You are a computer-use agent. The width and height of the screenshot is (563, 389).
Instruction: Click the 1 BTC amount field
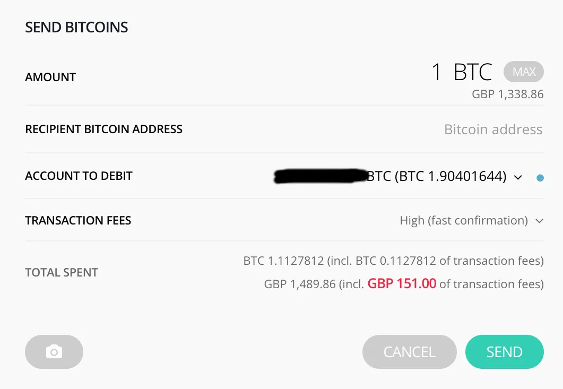point(462,72)
